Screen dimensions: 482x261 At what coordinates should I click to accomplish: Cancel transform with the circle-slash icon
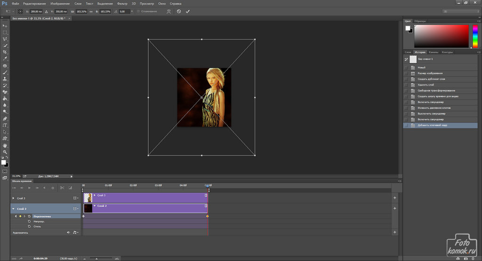click(x=179, y=11)
